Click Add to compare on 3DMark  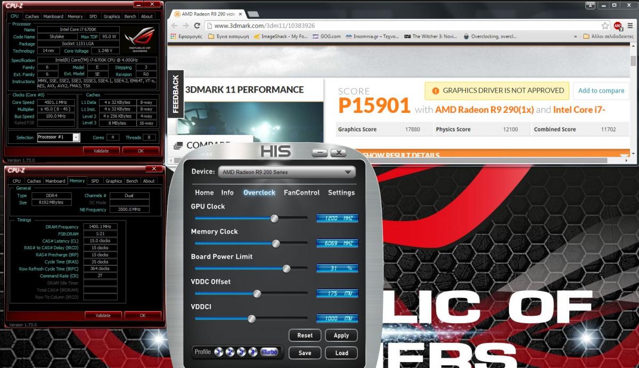coord(601,91)
